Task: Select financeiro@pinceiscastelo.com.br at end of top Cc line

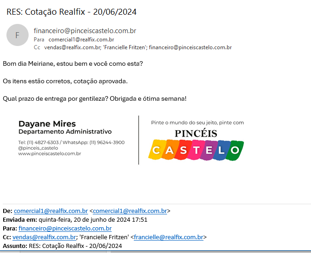Action: 190,47
